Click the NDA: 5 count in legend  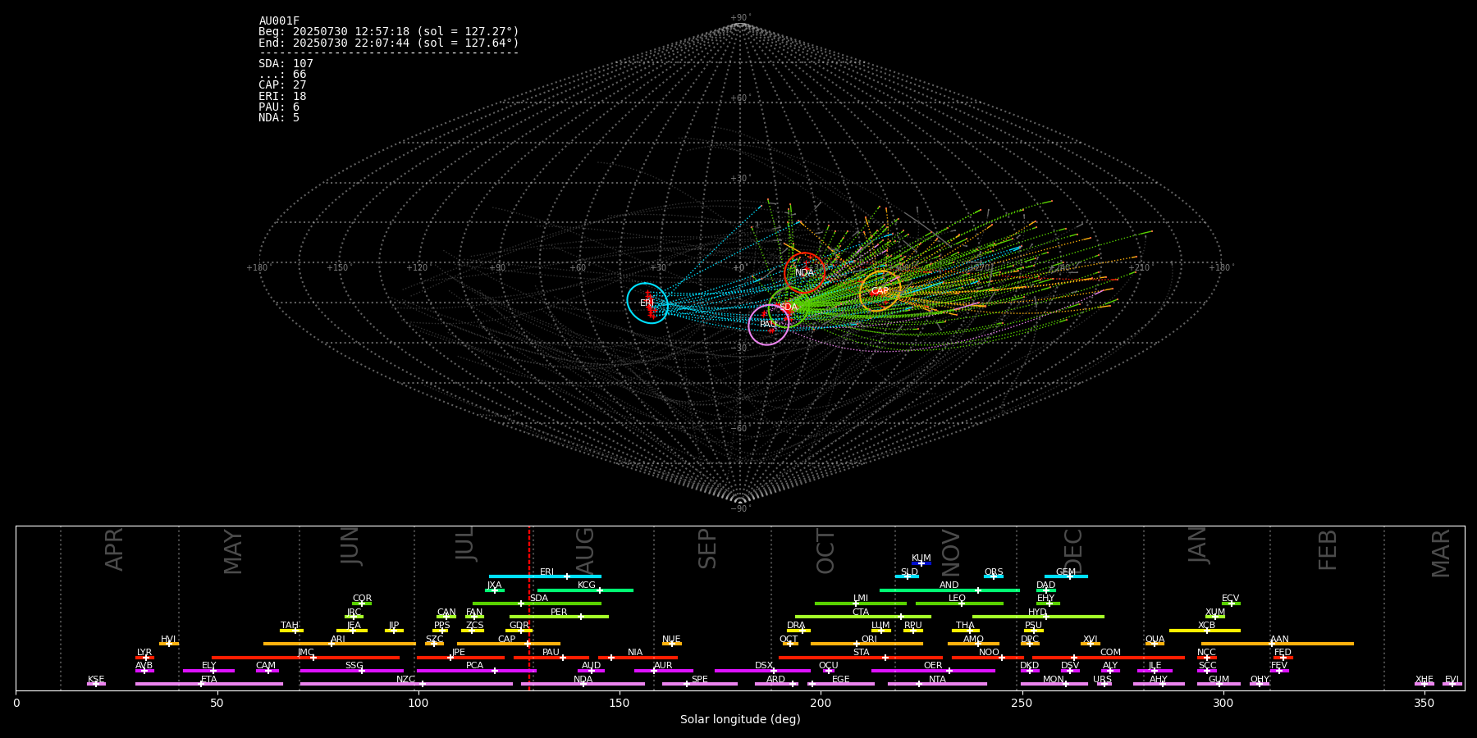[279, 118]
